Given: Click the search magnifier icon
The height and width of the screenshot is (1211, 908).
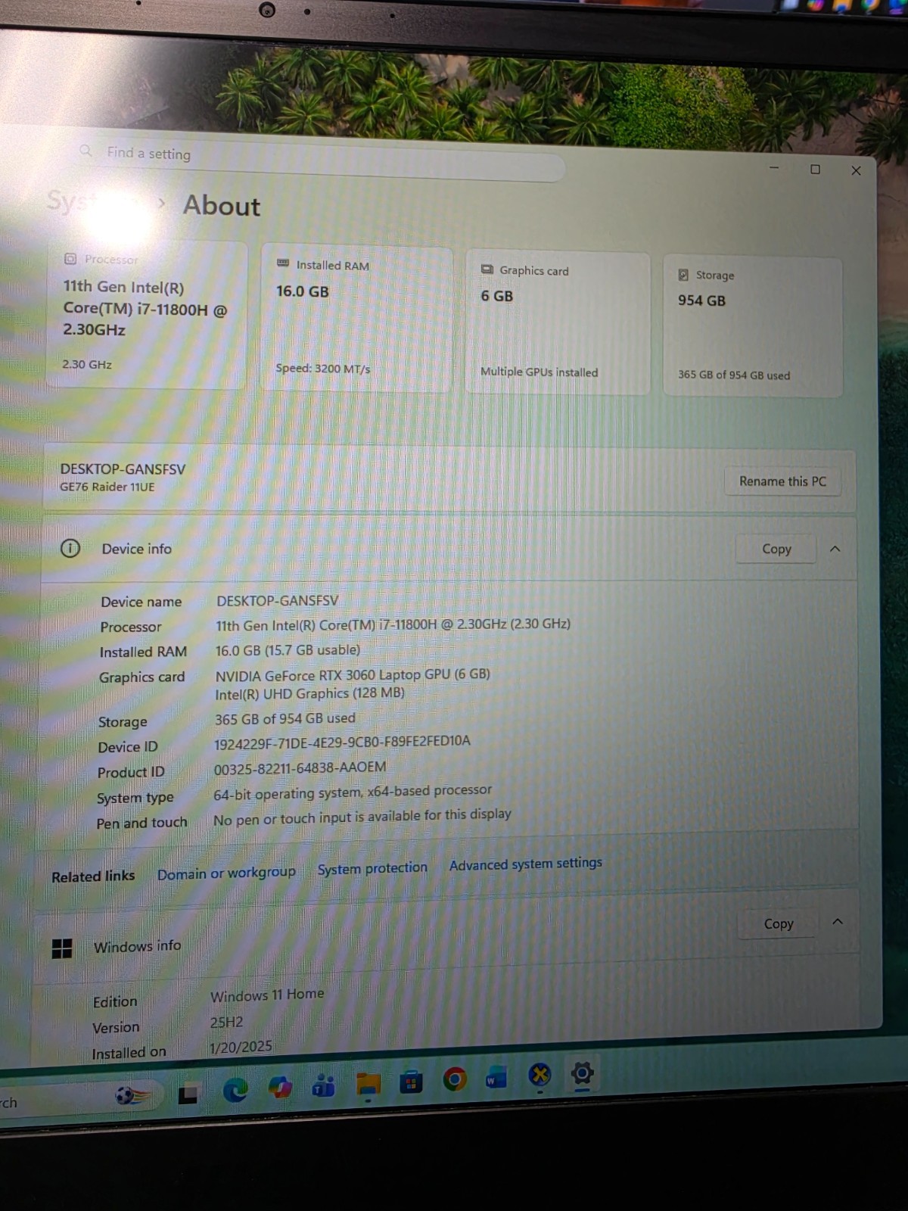Looking at the screenshot, I should click(x=86, y=151).
